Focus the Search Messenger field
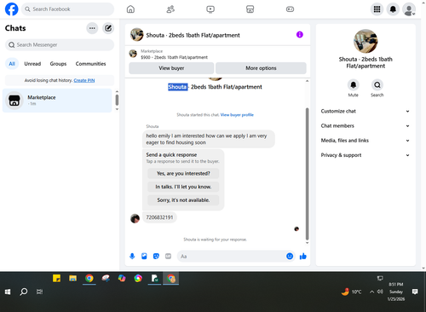Image resolution: width=426 pixels, height=312 pixels. (60, 45)
